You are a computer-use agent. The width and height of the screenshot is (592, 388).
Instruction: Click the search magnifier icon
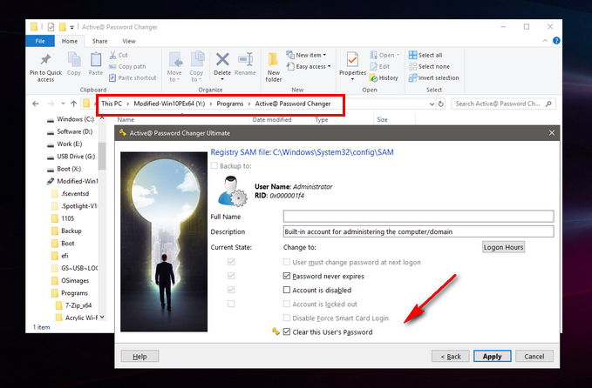pos(548,104)
